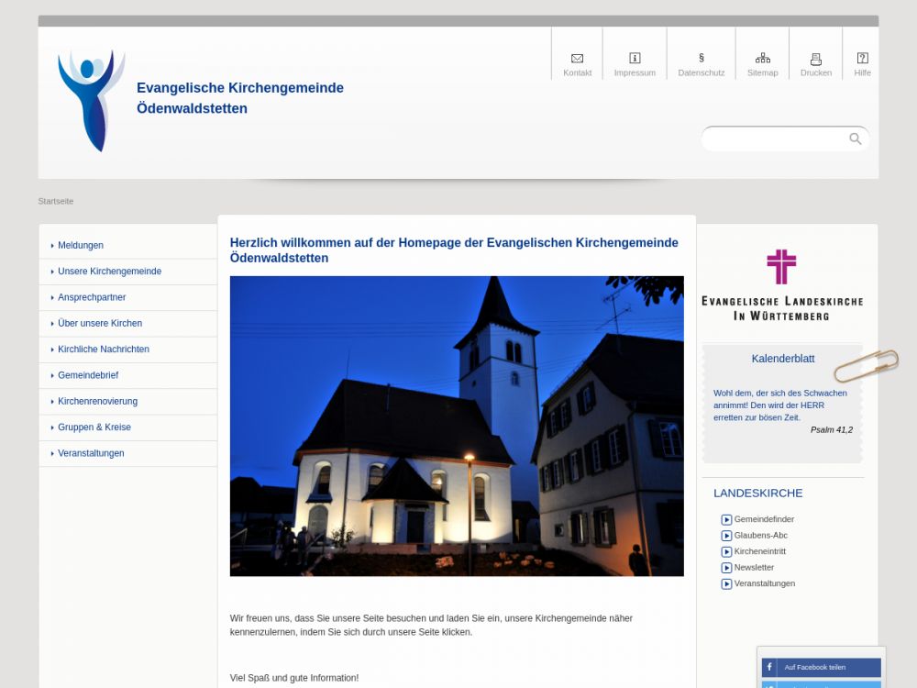Click the illuminated church photo
Viewport: 917px width, 688px height.
coord(457,426)
